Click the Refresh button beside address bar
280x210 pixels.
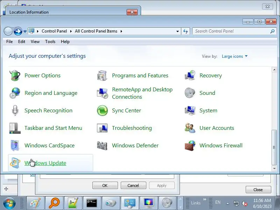point(186,31)
